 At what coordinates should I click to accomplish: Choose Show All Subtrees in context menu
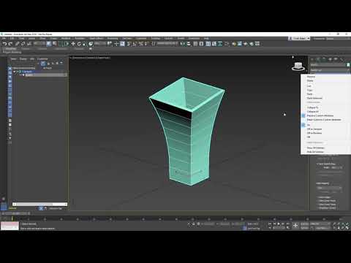(315, 148)
